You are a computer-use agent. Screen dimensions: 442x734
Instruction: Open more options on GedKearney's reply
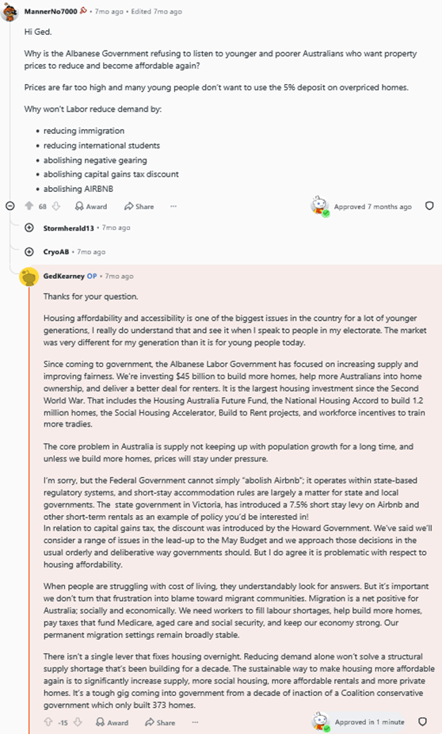(195, 723)
